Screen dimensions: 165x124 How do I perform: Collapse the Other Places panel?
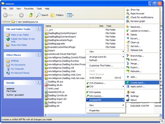click(x=38, y=55)
